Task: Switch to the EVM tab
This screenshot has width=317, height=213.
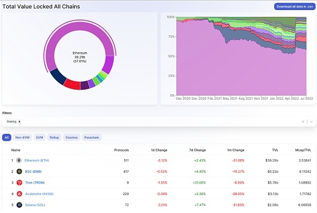Action: [x=40, y=138]
